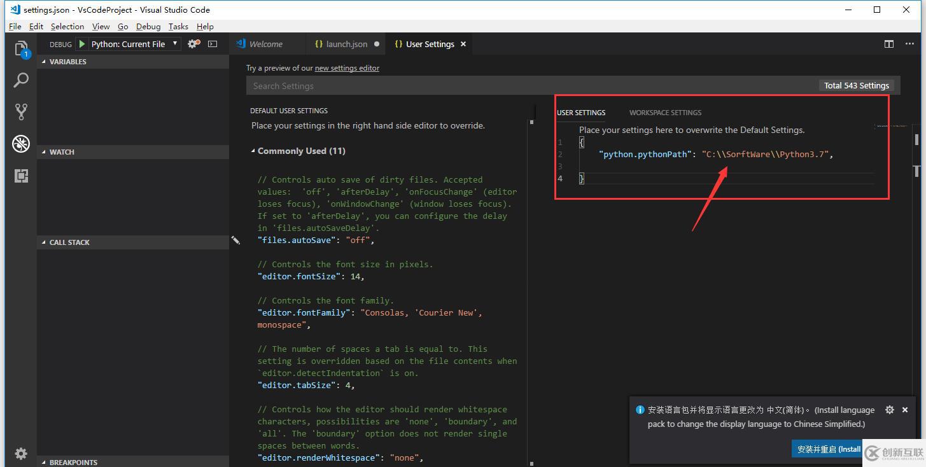Click the editor.fontSize default setting

311,276
